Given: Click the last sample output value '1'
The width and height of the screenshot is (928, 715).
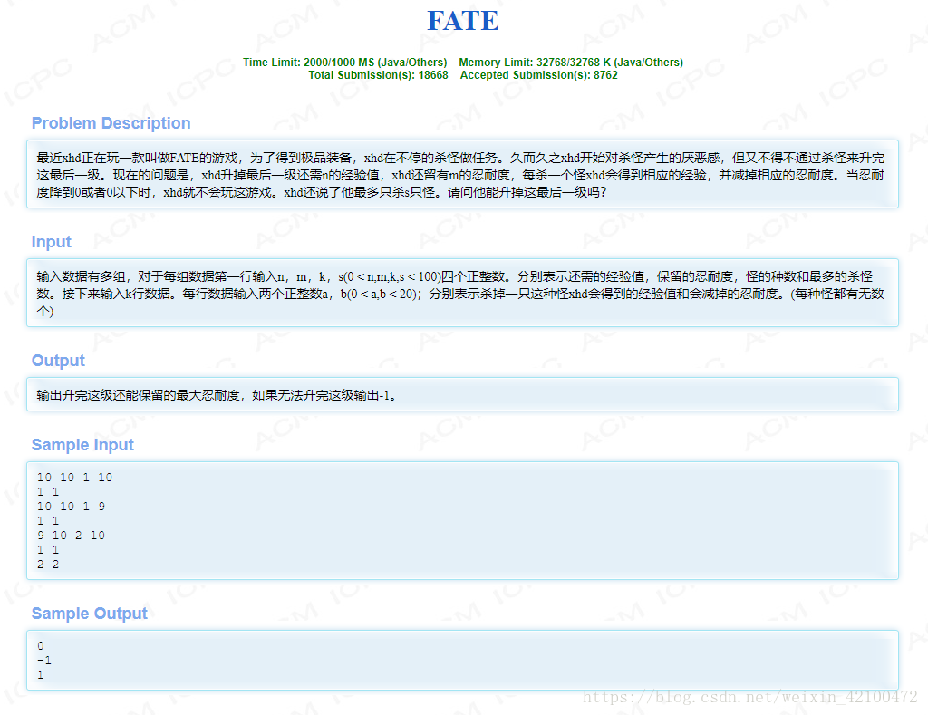Looking at the screenshot, I should 40,675.
